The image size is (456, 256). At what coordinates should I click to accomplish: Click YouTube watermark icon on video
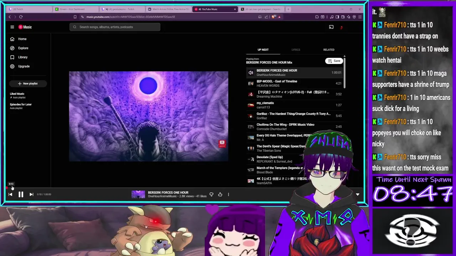coord(222,144)
